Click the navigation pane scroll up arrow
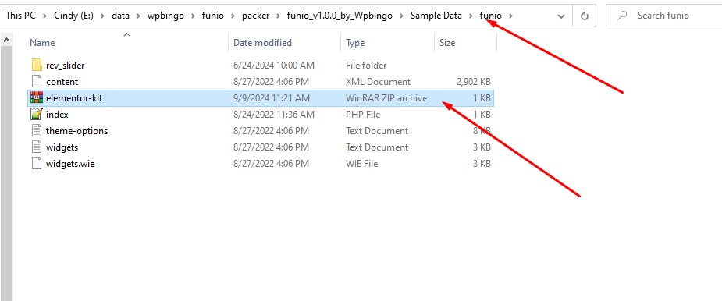The height and width of the screenshot is (301, 722). click(x=6, y=41)
